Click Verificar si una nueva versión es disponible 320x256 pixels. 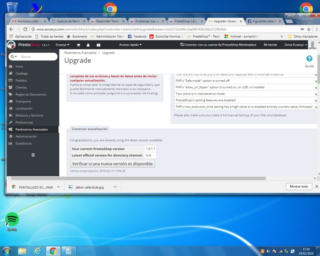[112, 164]
